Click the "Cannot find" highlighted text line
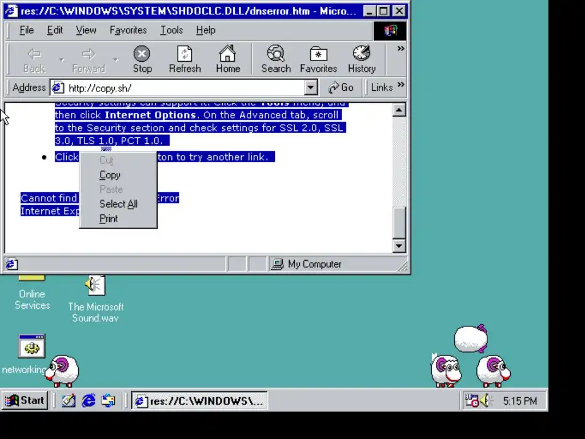This screenshot has height=439, width=585. coord(49,198)
